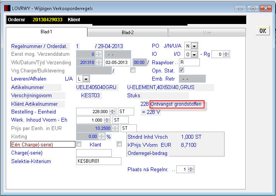This screenshot has width=276, height=196.
Task: Click the Selektie-Kriterium field KESBUR01
Action: [x=99, y=161]
